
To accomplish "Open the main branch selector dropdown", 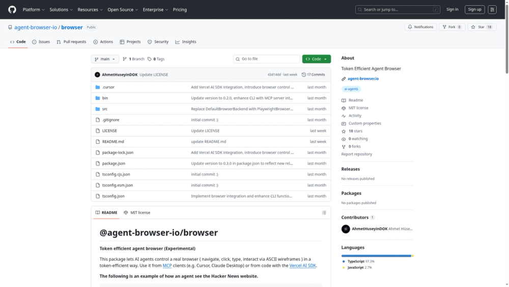I will 105,59.
